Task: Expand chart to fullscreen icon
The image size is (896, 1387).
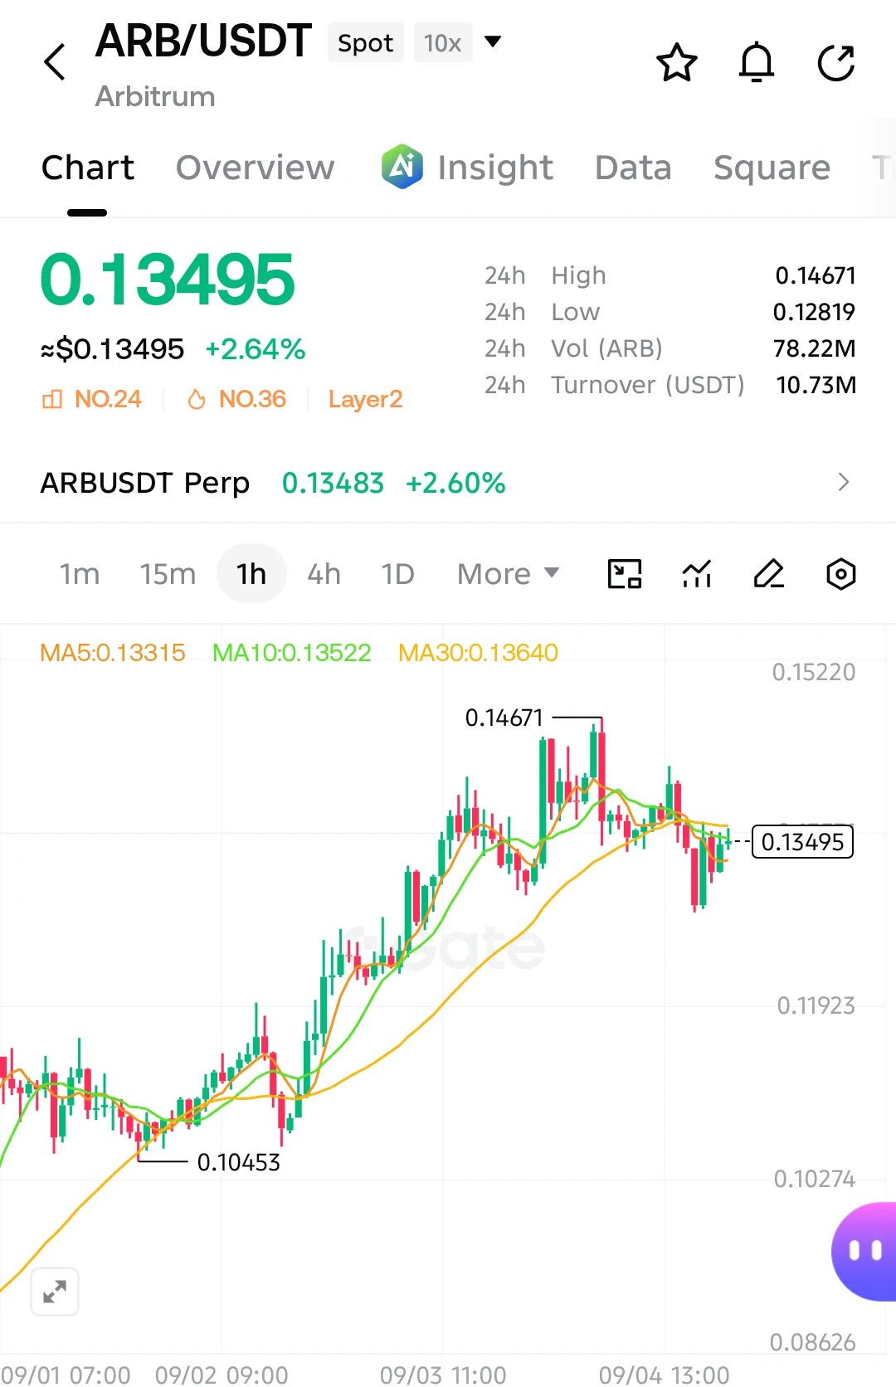Action: click(55, 1292)
